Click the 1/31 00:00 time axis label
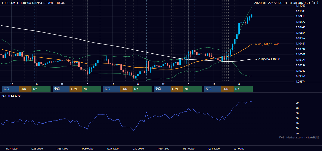The width and height of the screenshot is (322, 151). click(x=189, y=149)
